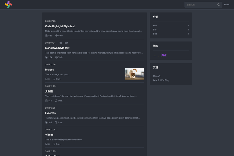Open the Code Highlight Style test post
The width and height of the screenshot is (234, 156).
point(60,26)
